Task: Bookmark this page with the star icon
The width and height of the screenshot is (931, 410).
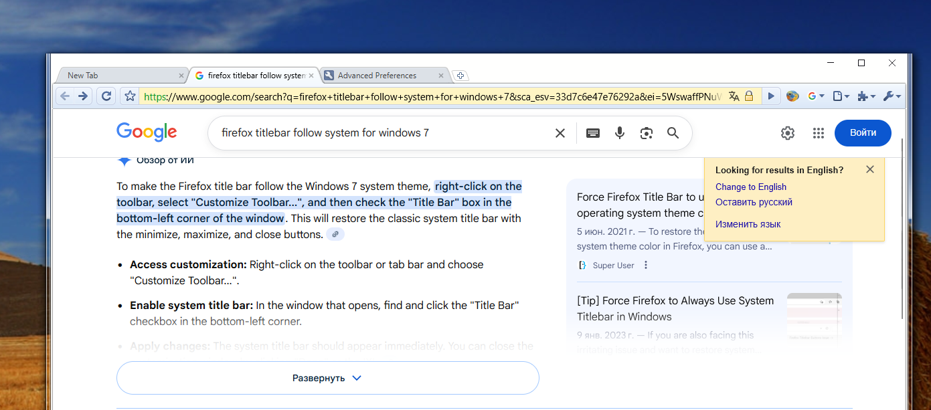Action: (x=130, y=96)
